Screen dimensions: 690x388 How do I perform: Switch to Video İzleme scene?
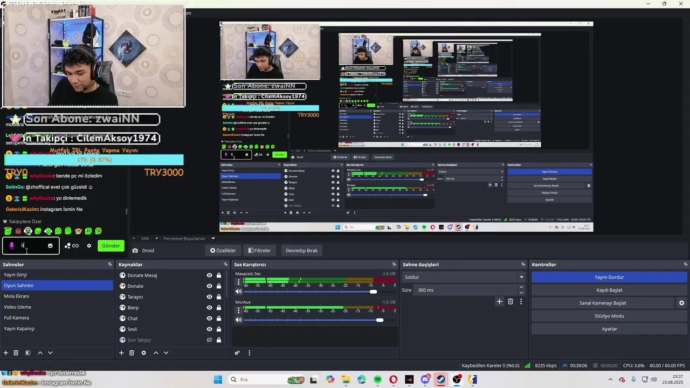(x=57, y=307)
